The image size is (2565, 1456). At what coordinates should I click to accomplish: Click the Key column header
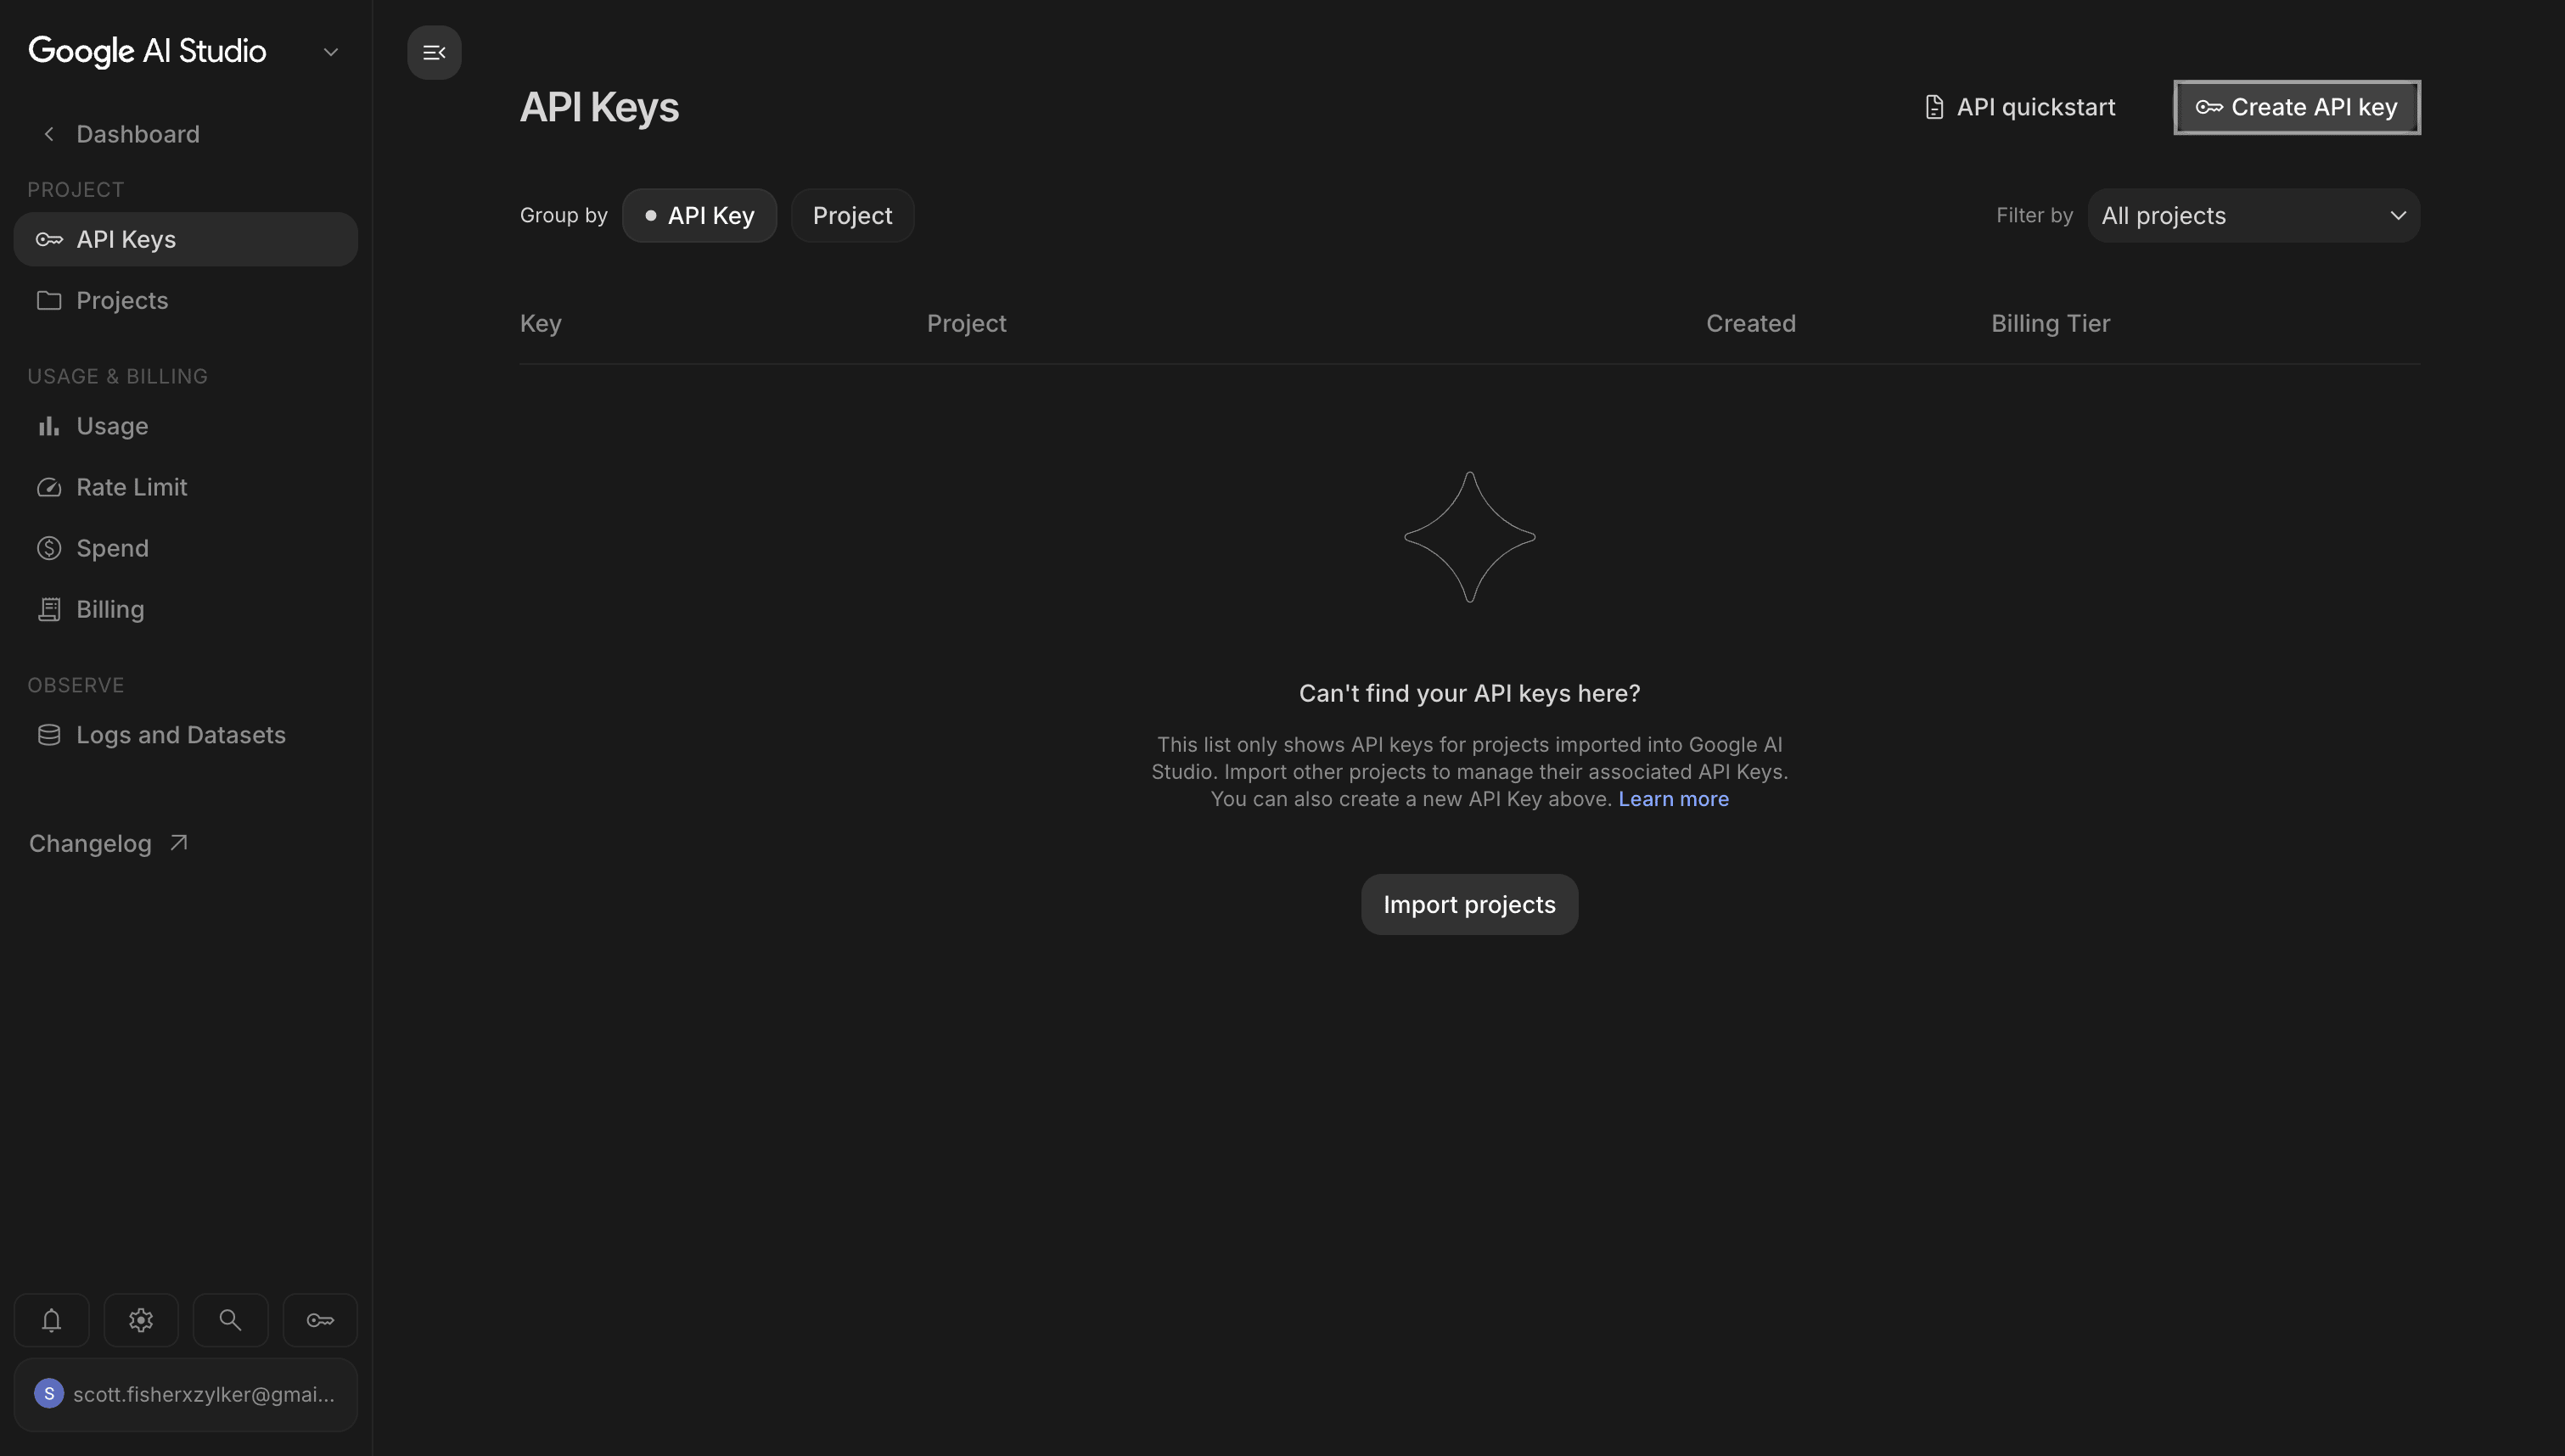pos(541,323)
